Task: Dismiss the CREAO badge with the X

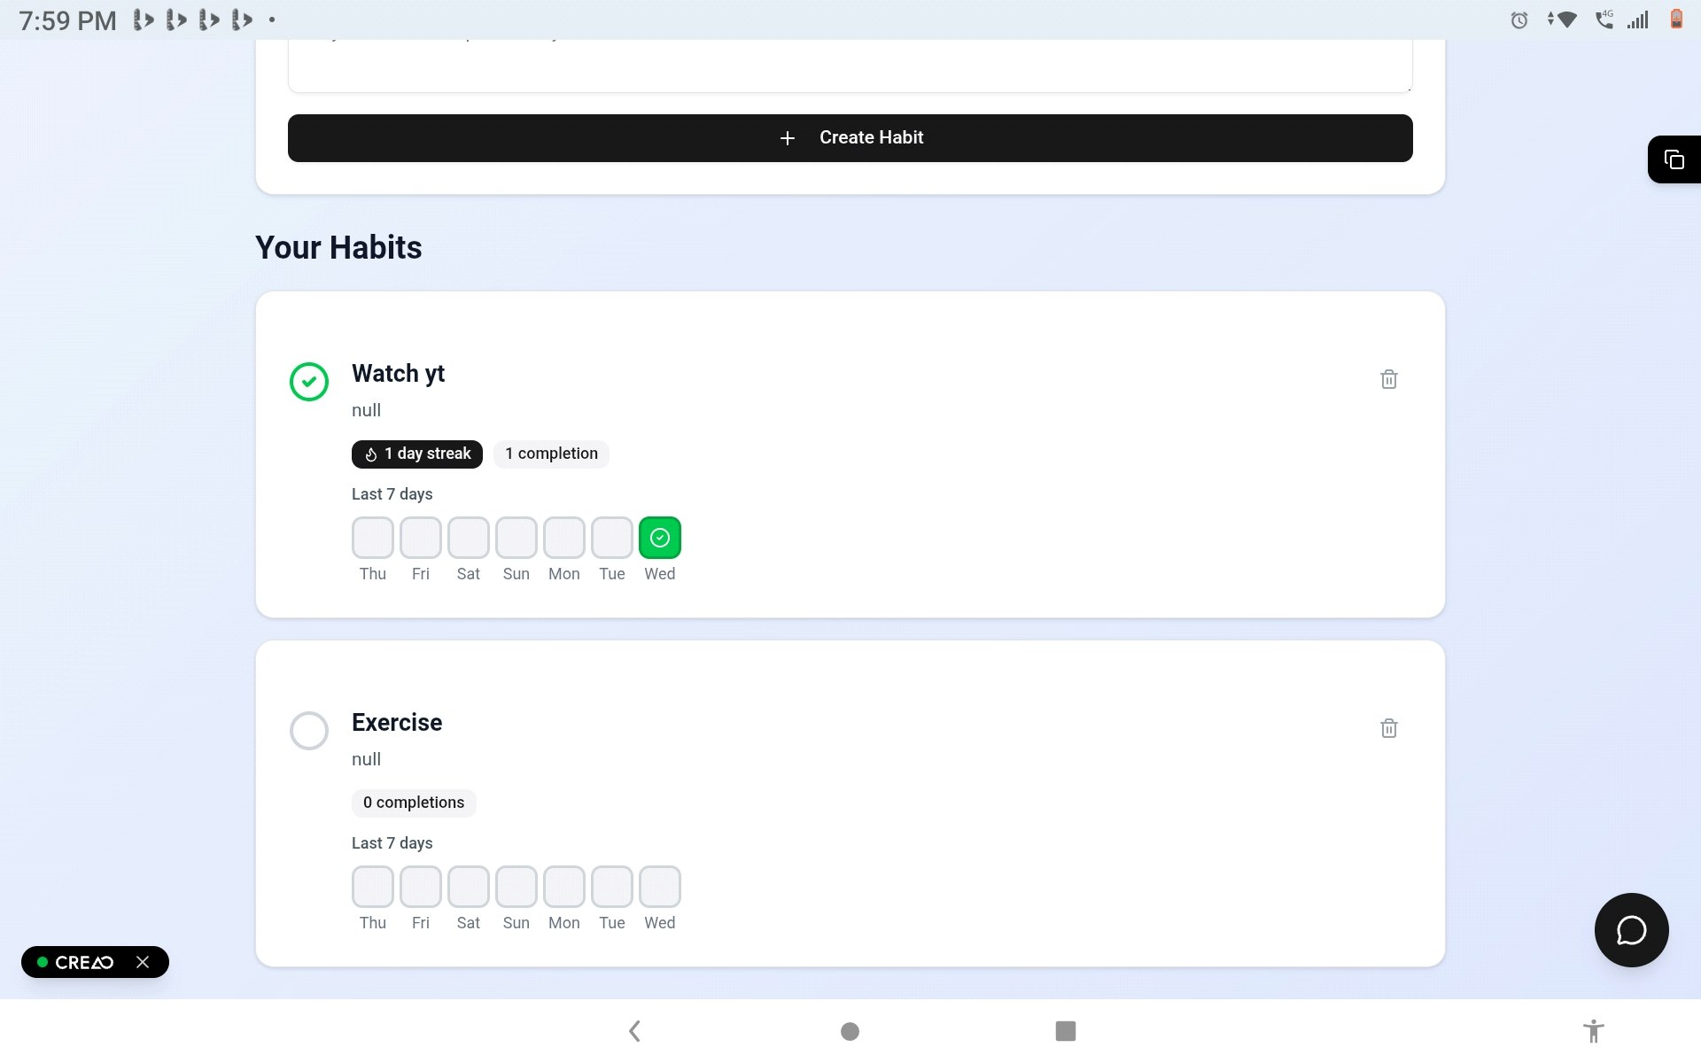Action: point(143,962)
